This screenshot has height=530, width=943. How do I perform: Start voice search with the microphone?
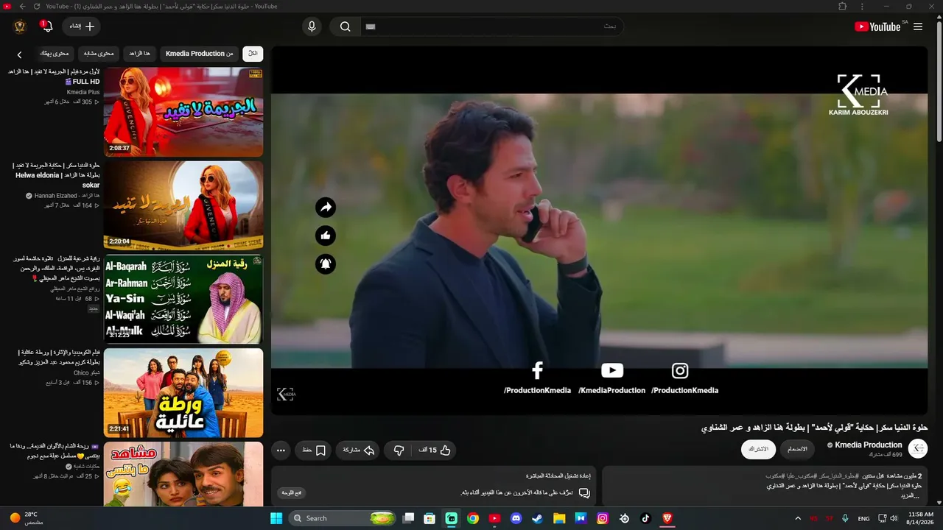(312, 26)
